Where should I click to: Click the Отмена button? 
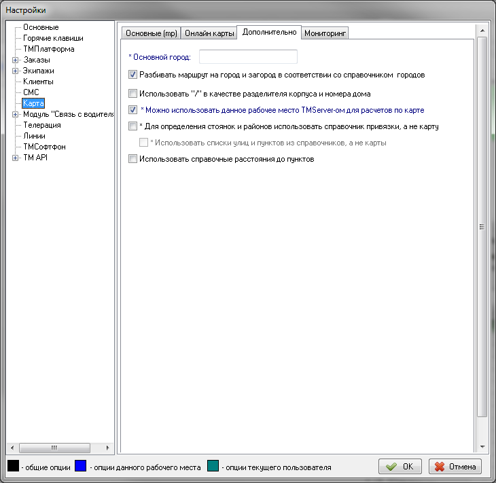click(x=455, y=467)
